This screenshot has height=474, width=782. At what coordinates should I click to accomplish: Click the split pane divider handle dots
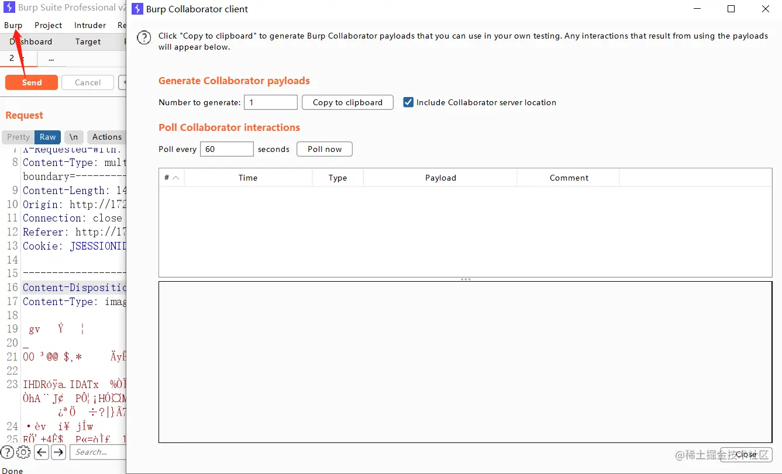pyautogui.click(x=466, y=279)
